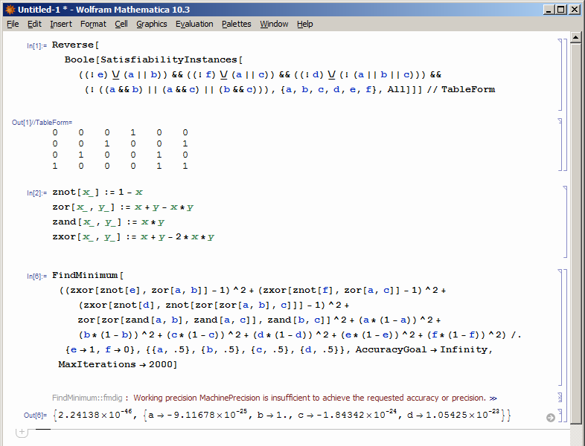Viewport: 585px width, 446px height.
Task: Open the Format menu
Action: (x=93, y=24)
